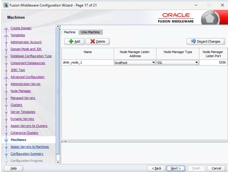Click the 5556 listen port cell
The image size is (228, 172).
click(213, 63)
